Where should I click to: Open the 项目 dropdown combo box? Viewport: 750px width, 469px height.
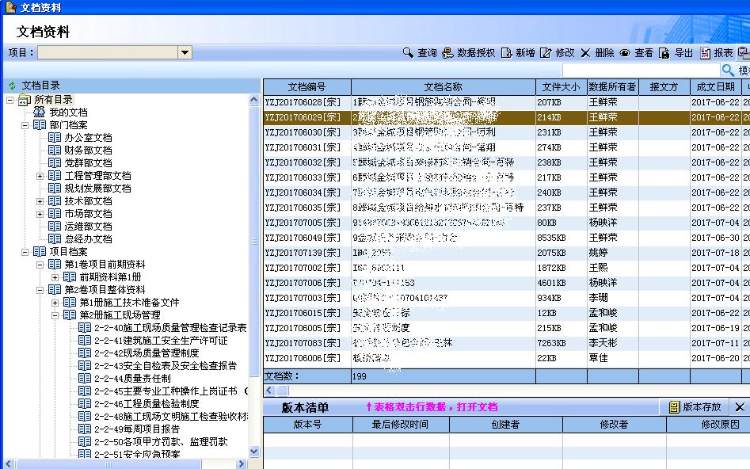tap(185, 53)
